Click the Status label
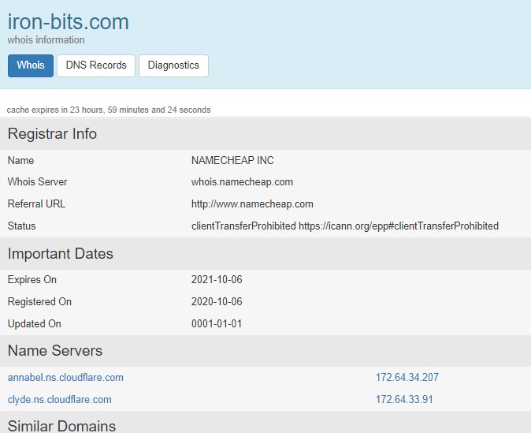Image resolution: width=531 pixels, height=433 pixels. pos(22,226)
